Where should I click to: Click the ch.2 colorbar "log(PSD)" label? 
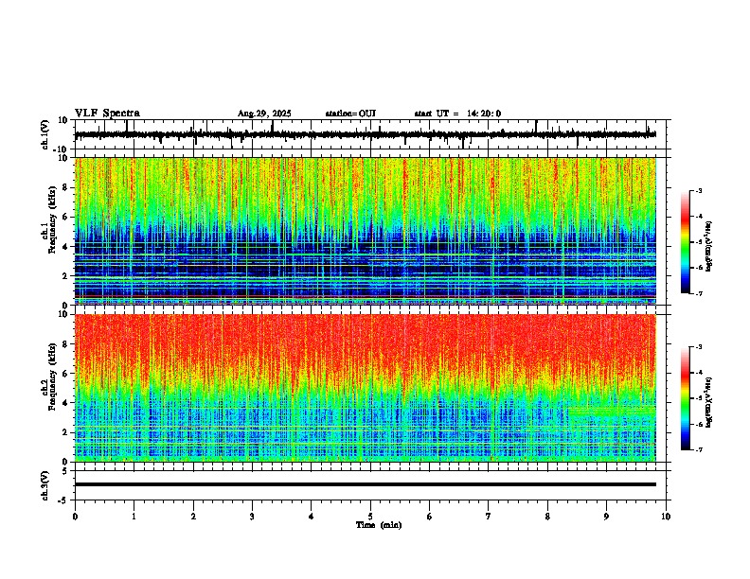[x=709, y=402]
